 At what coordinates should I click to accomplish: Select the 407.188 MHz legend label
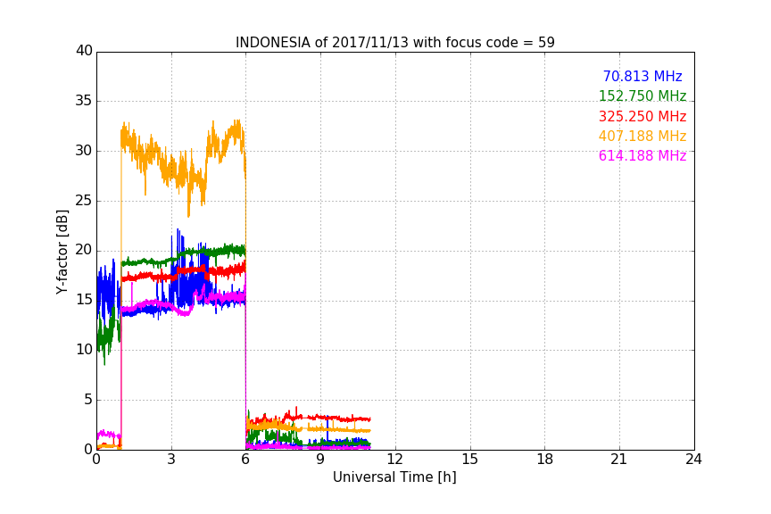tap(642, 137)
